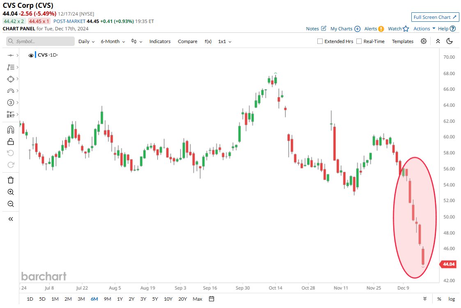
Task: Focus the Symbol search field
Action: (x=40, y=41)
